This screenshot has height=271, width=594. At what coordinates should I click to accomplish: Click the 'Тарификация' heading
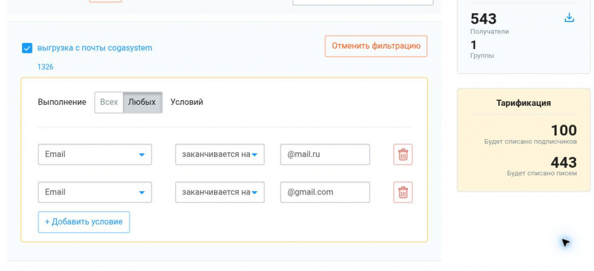pos(524,103)
